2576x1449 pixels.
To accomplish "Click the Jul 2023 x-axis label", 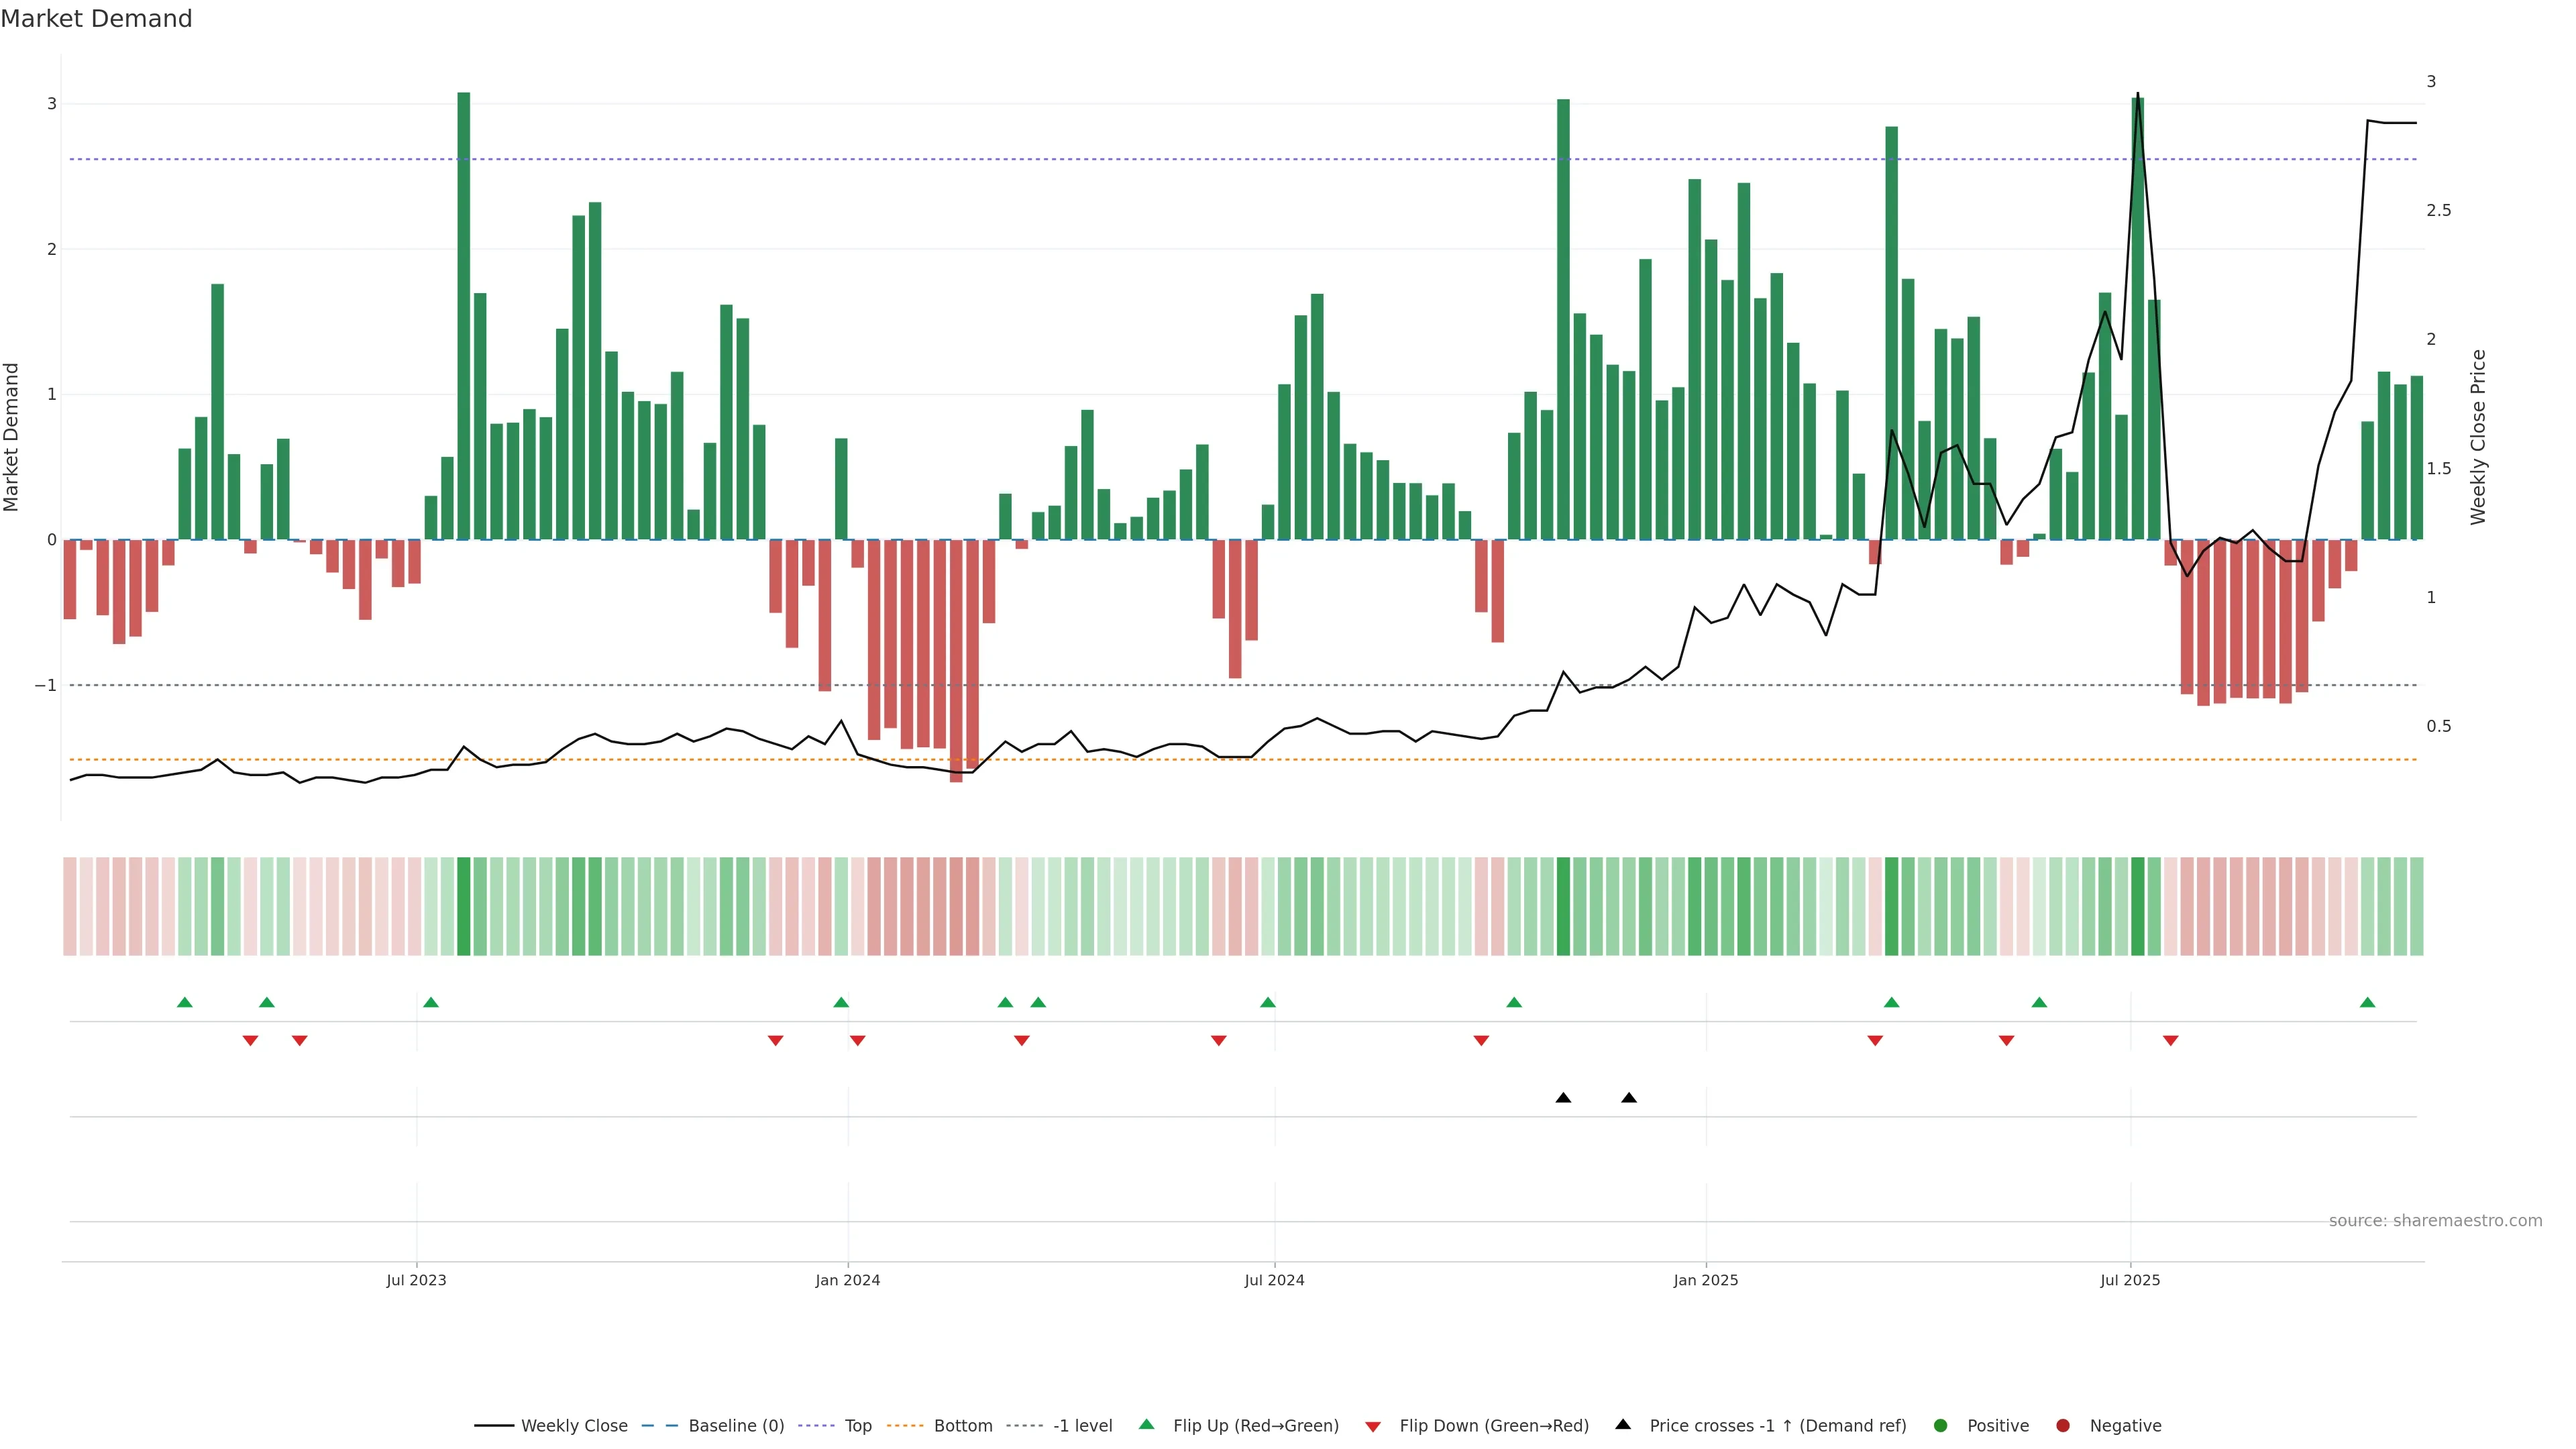I will tap(416, 1280).
